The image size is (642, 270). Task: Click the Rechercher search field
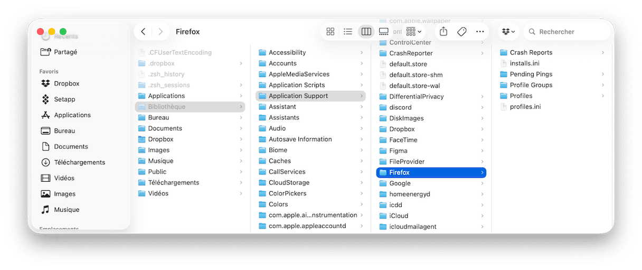click(x=567, y=32)
